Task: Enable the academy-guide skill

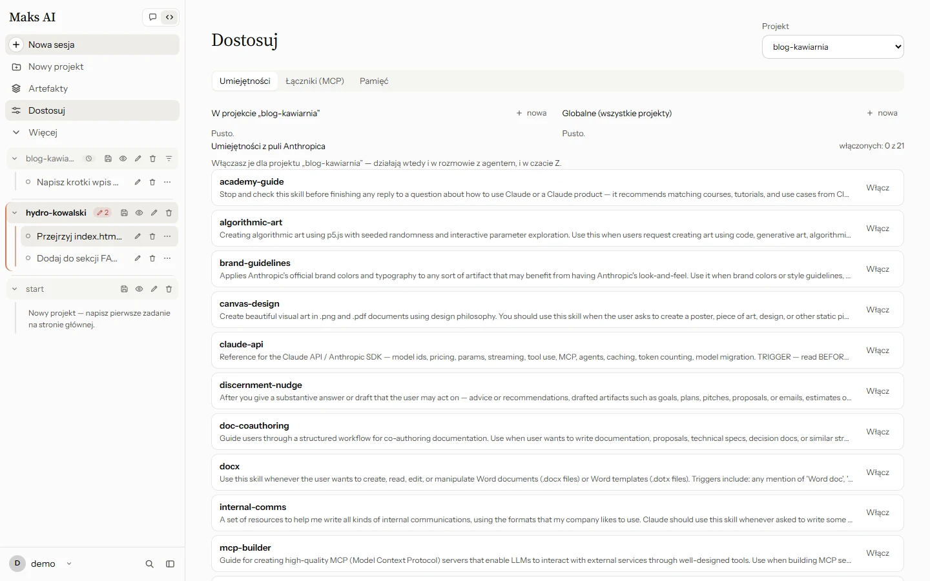Action: coord(878,188)
